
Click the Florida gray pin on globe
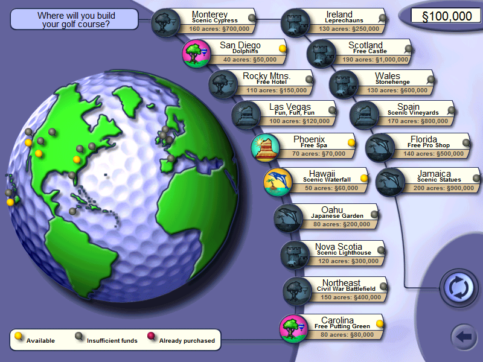click(x=72, y=176)
